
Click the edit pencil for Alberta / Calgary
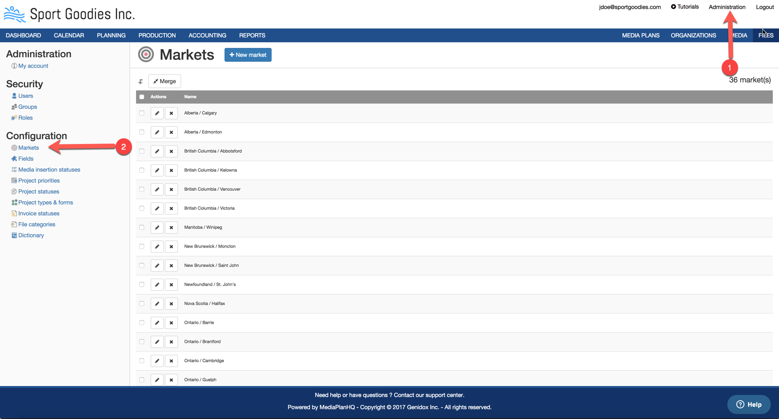click(x=157, y=113)
